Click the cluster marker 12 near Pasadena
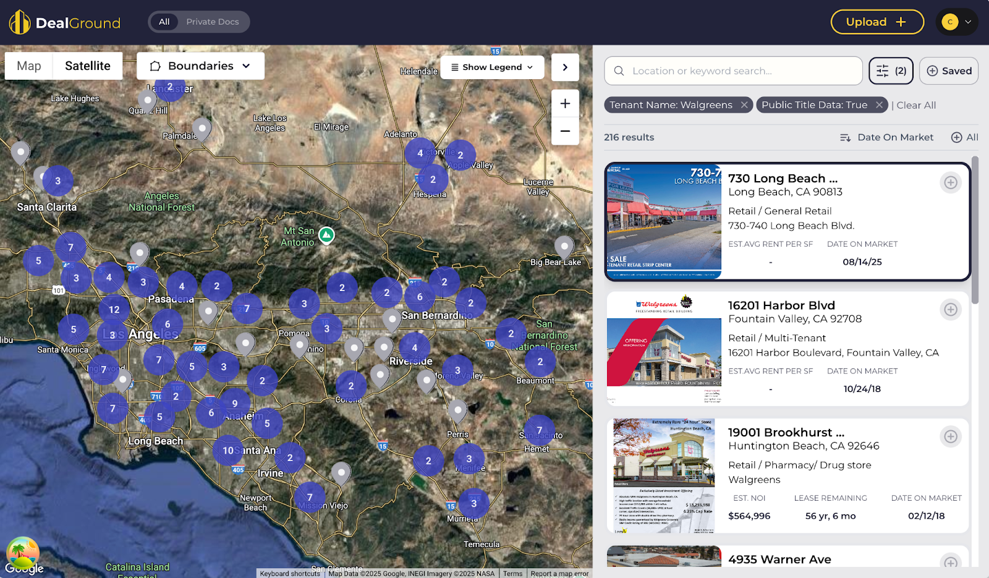Viewport: 989px width, 578px height. click(x=114, y=309)
